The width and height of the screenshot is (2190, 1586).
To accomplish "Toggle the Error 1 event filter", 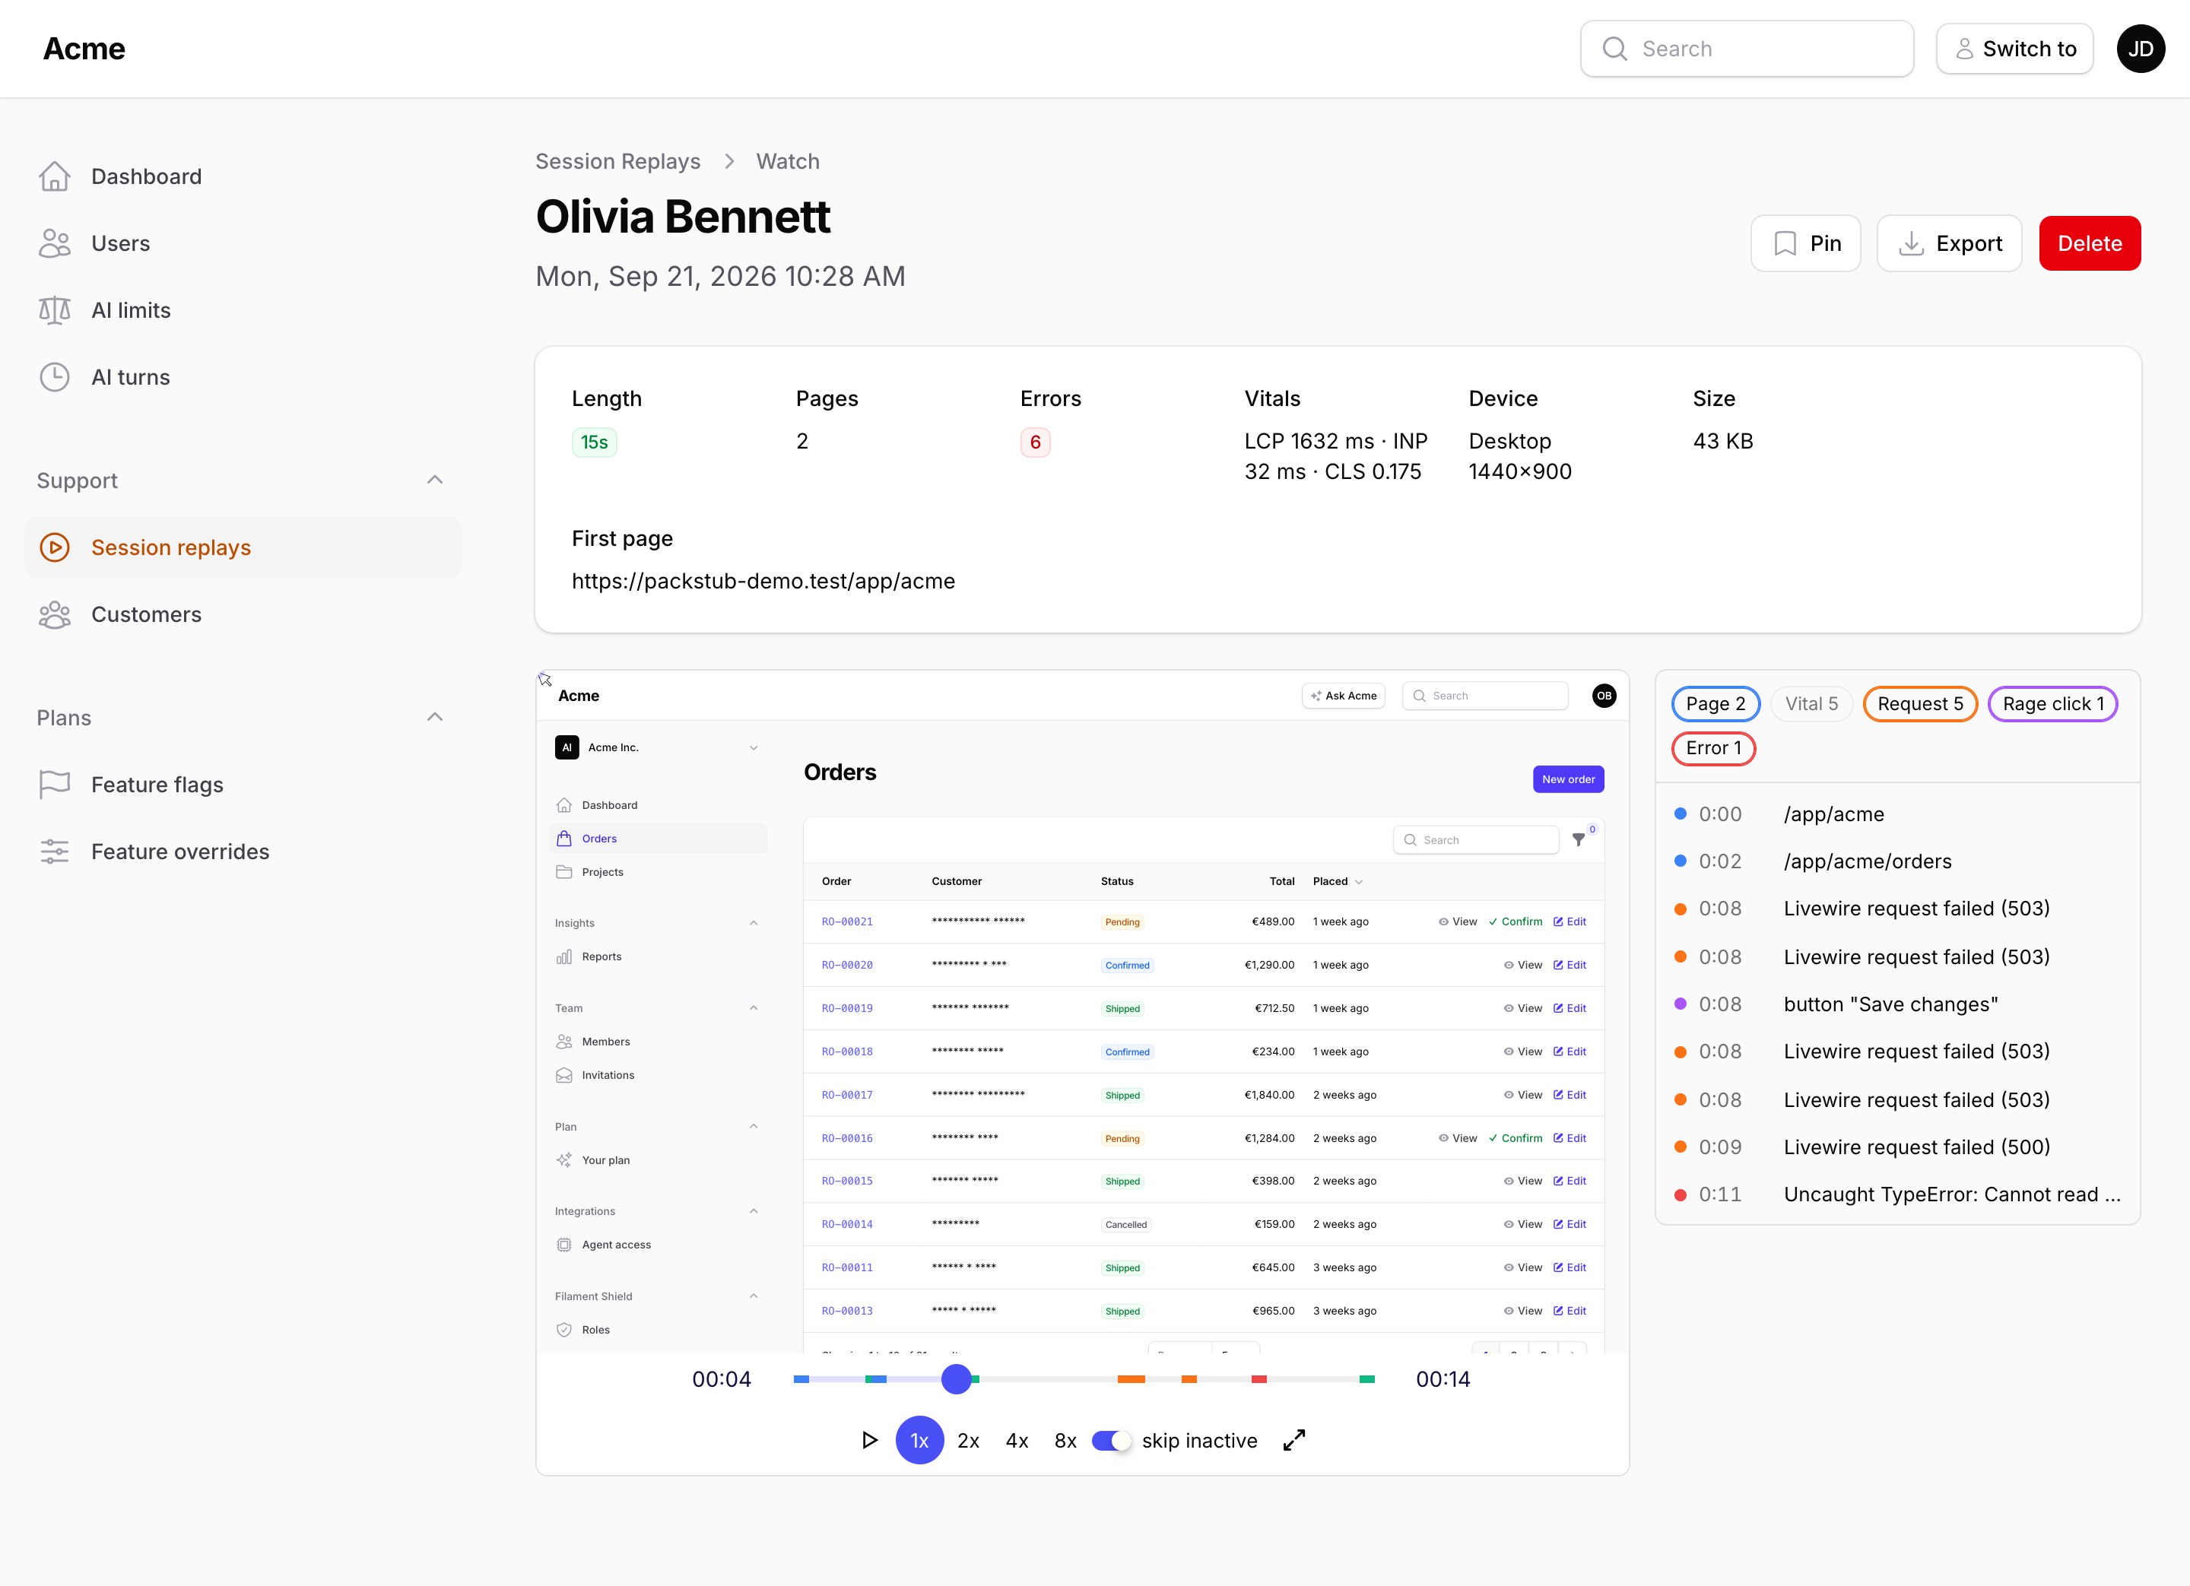I will [1713, 748].
